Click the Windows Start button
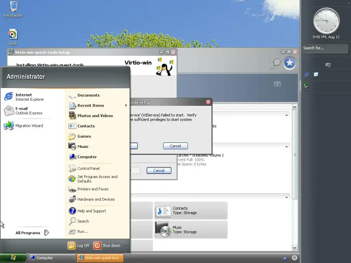Screen dimensions: 351x263 [x=13, y=258]
